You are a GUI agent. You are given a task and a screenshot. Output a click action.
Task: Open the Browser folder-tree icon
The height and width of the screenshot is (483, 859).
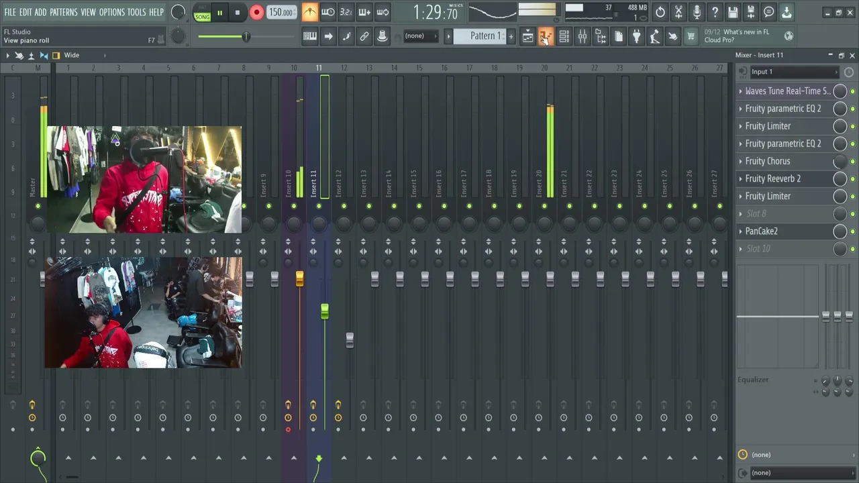[x=601, y=37]
